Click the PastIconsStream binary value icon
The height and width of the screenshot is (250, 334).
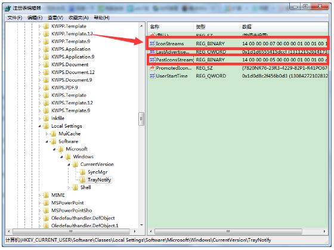(x=152, y=60)
